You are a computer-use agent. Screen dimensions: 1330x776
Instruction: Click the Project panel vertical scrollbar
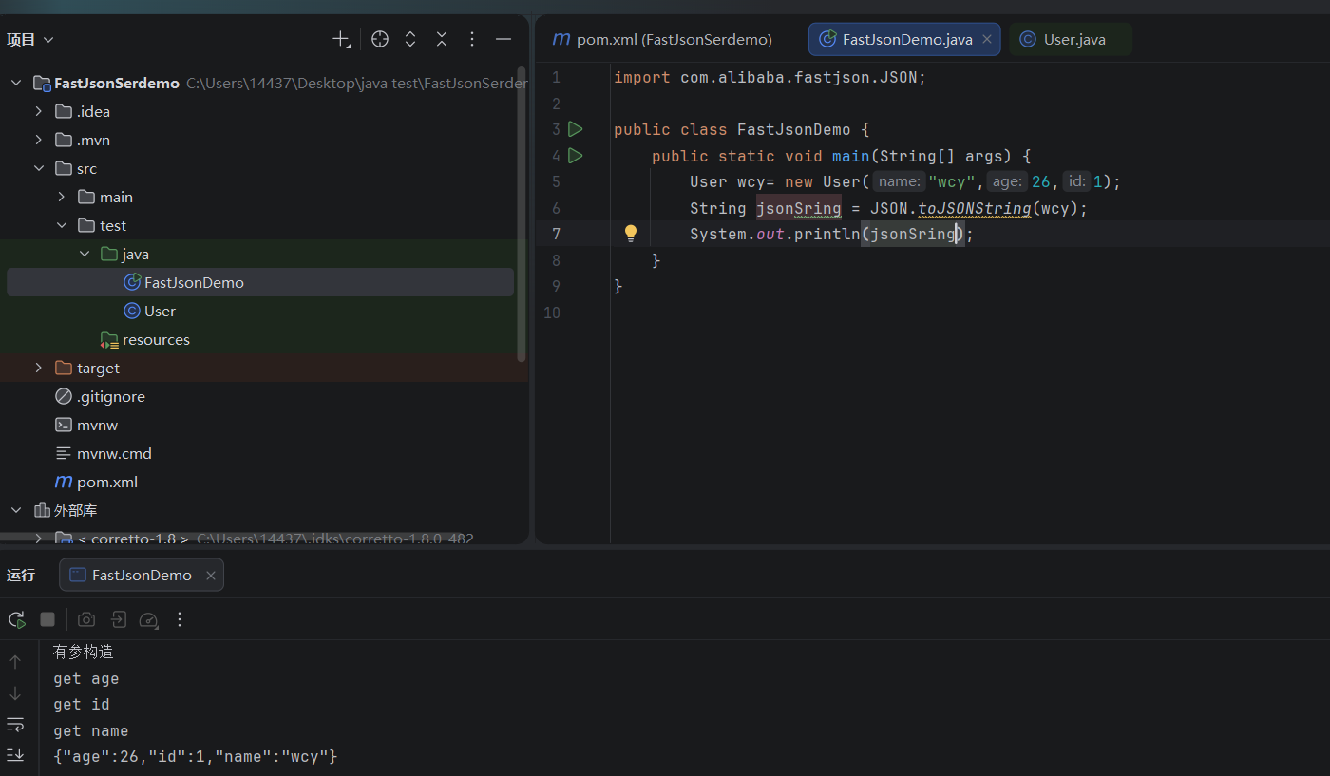(521, 214)
